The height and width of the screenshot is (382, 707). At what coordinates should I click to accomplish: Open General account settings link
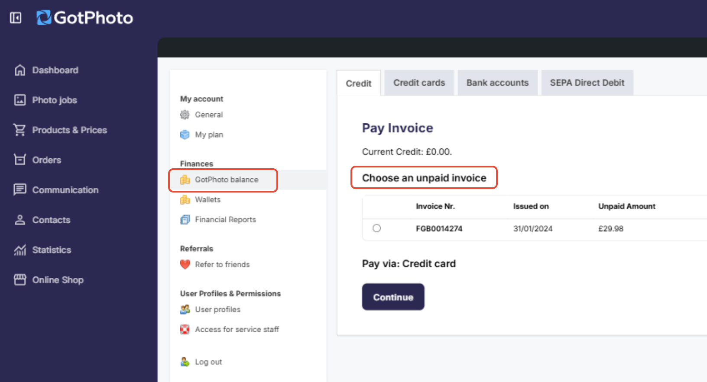click(209, 115)
